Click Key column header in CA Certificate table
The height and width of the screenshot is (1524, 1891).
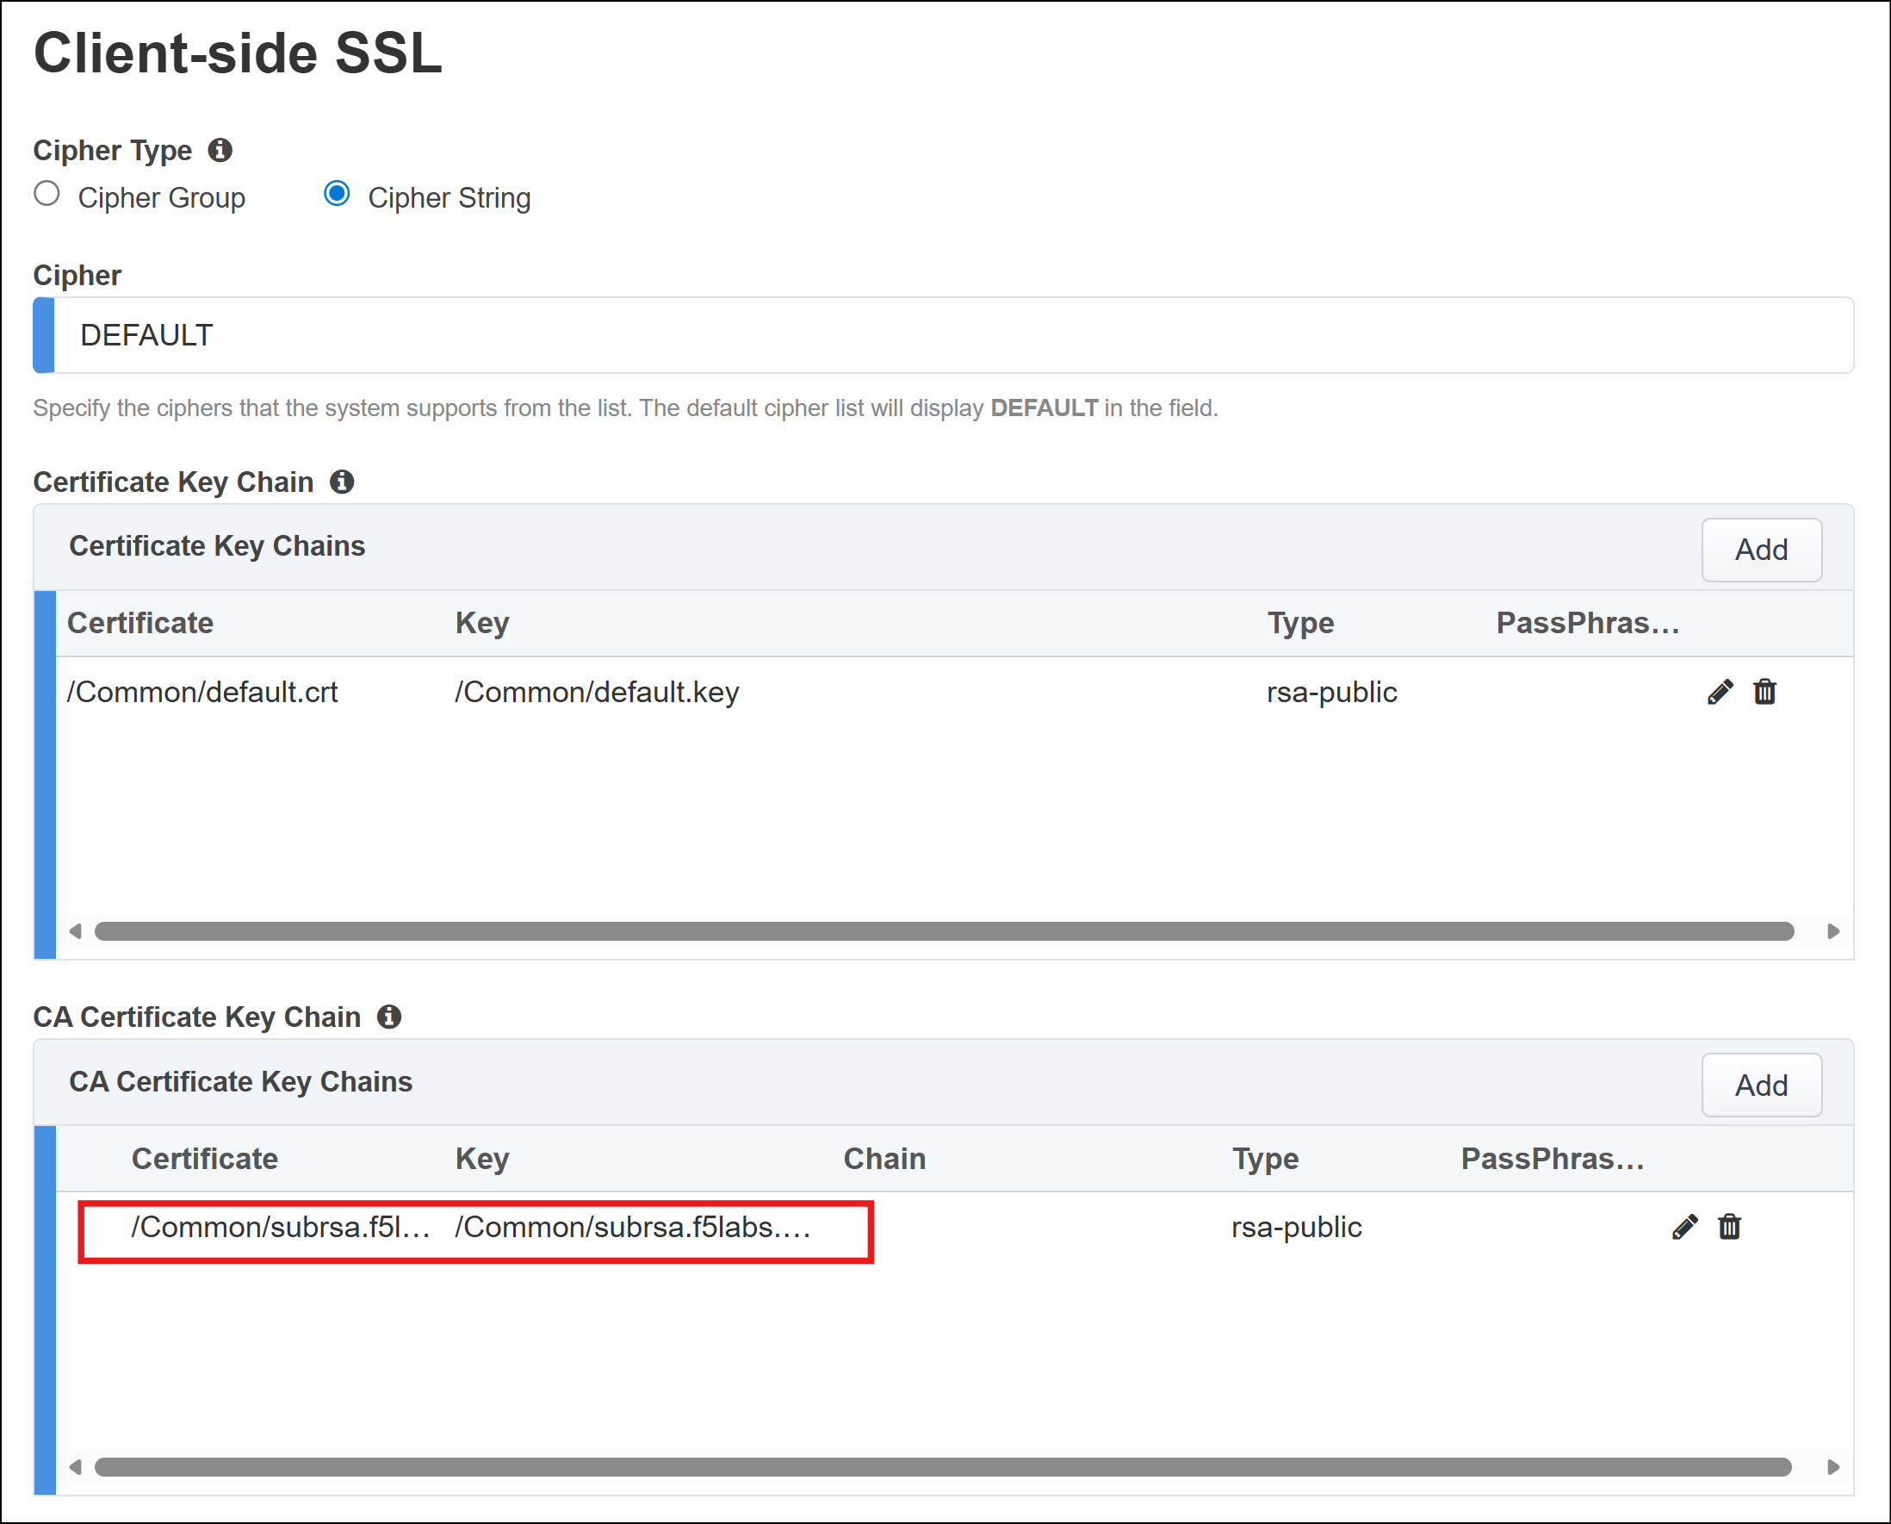point(481,1158)
